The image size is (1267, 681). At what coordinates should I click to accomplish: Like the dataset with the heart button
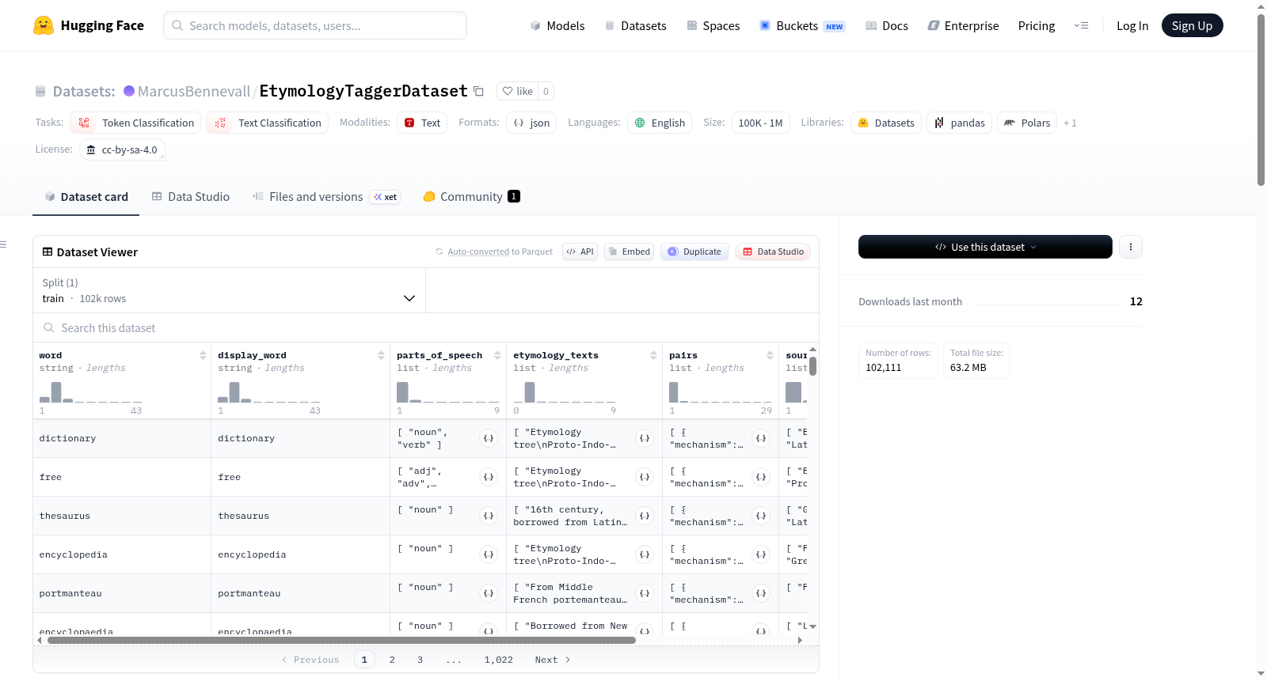(x=517, y=91)
